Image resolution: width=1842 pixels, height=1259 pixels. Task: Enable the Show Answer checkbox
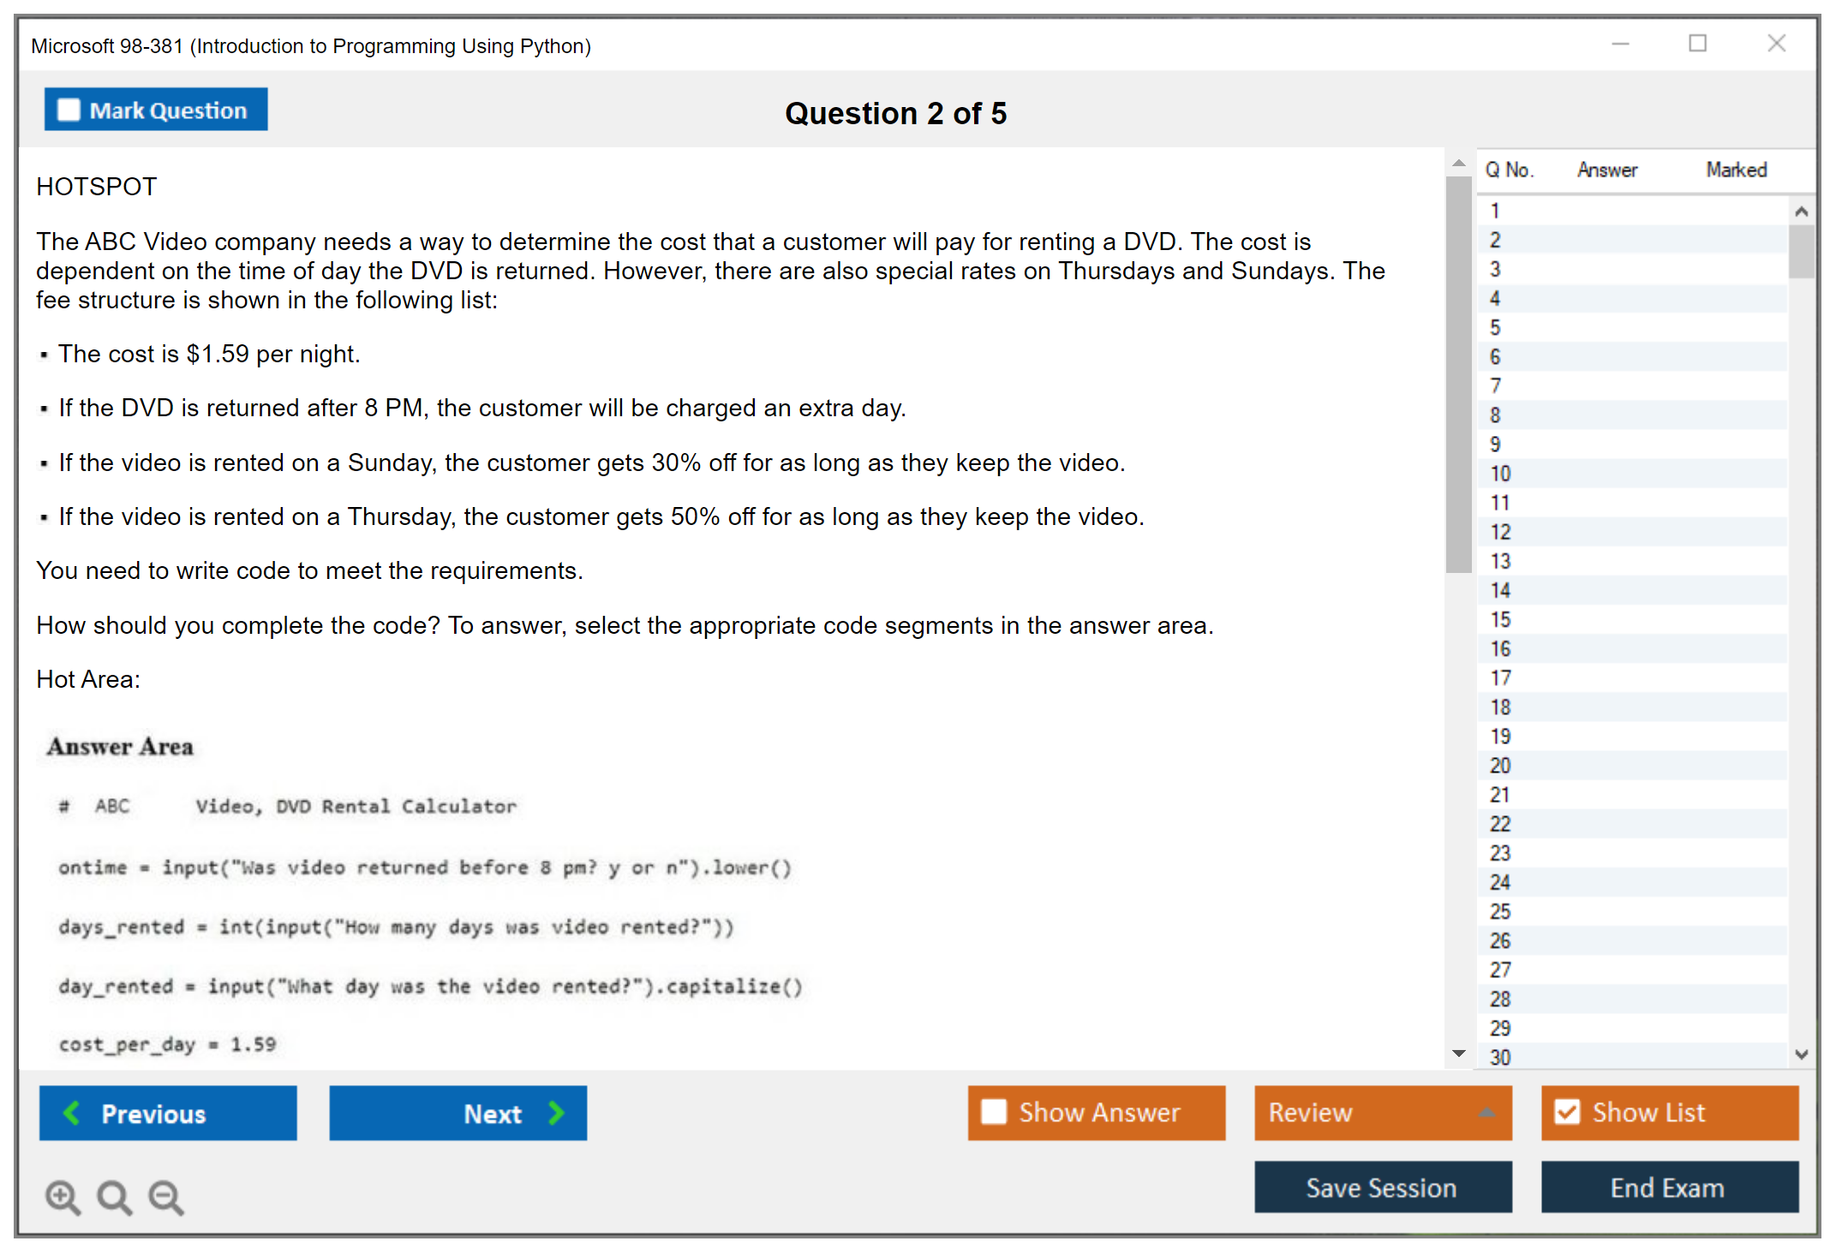tap(994, 1112)
